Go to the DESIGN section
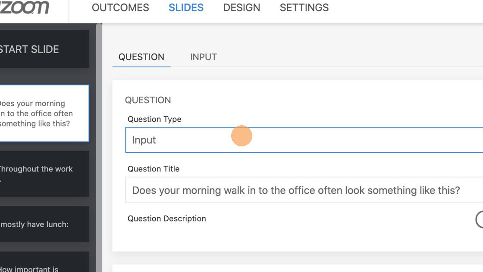This screenshot has width=483, height=272. pos(241,8)
